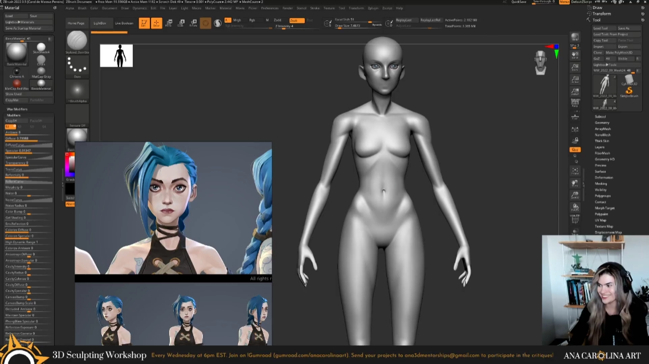Click the Floor grid icon
The width and height of the screenshot is (649, 364).
[x=575, y=117]
